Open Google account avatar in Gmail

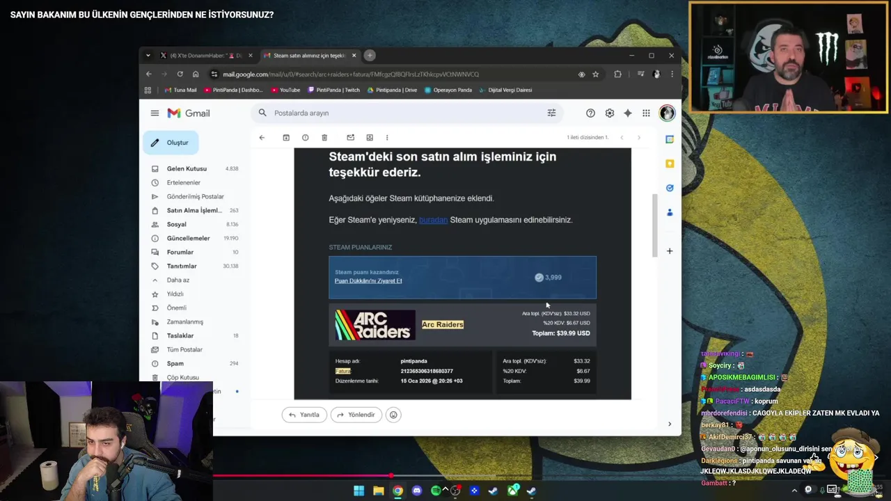667,113
